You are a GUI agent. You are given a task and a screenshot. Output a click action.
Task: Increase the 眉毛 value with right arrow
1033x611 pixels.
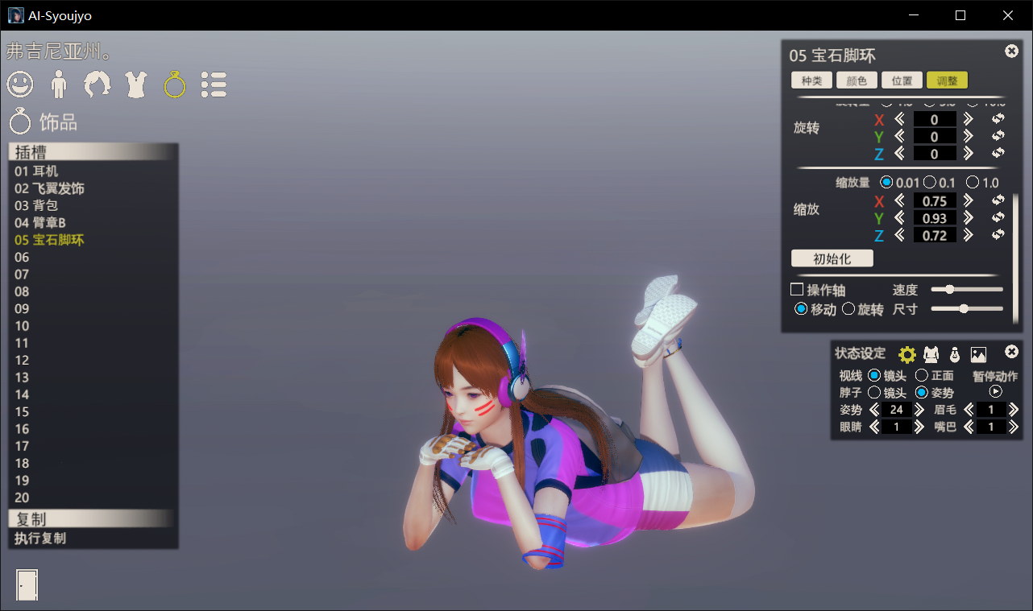click(1013, 410)
